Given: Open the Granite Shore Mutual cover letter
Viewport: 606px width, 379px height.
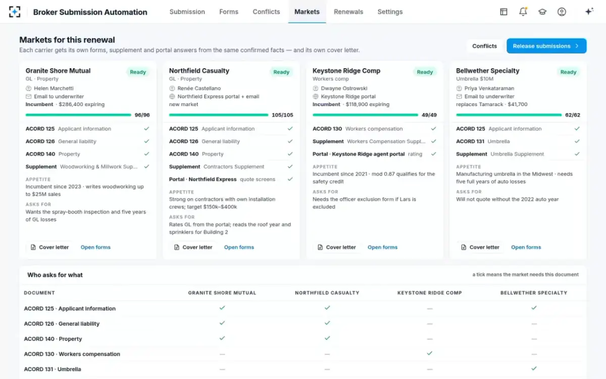Looking at the screenshot, I should coord(49,247).
